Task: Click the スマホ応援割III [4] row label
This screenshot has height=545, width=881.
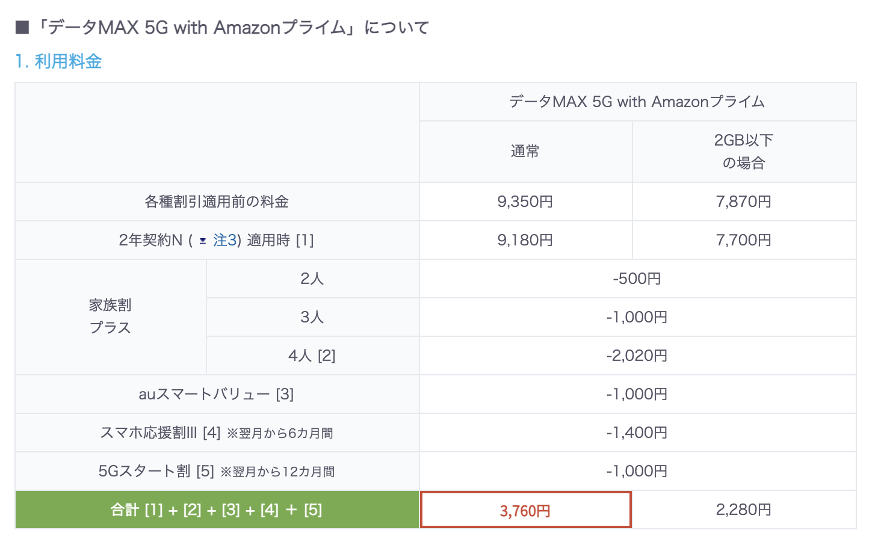Action: pyautogui.click(x=217, y=433)
